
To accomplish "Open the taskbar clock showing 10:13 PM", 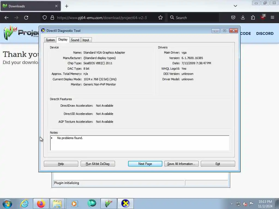I will pyautogui.click(x=265, y=204).
